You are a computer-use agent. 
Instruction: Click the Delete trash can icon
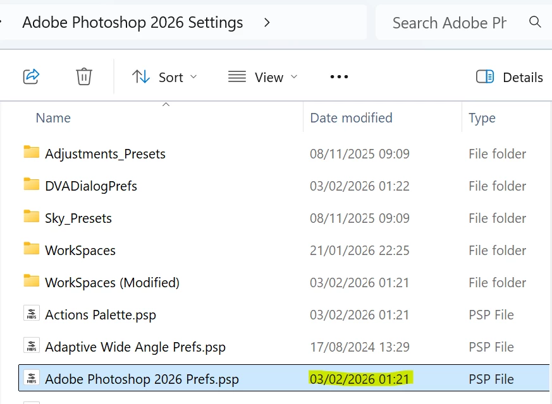[x=84, y=76]
